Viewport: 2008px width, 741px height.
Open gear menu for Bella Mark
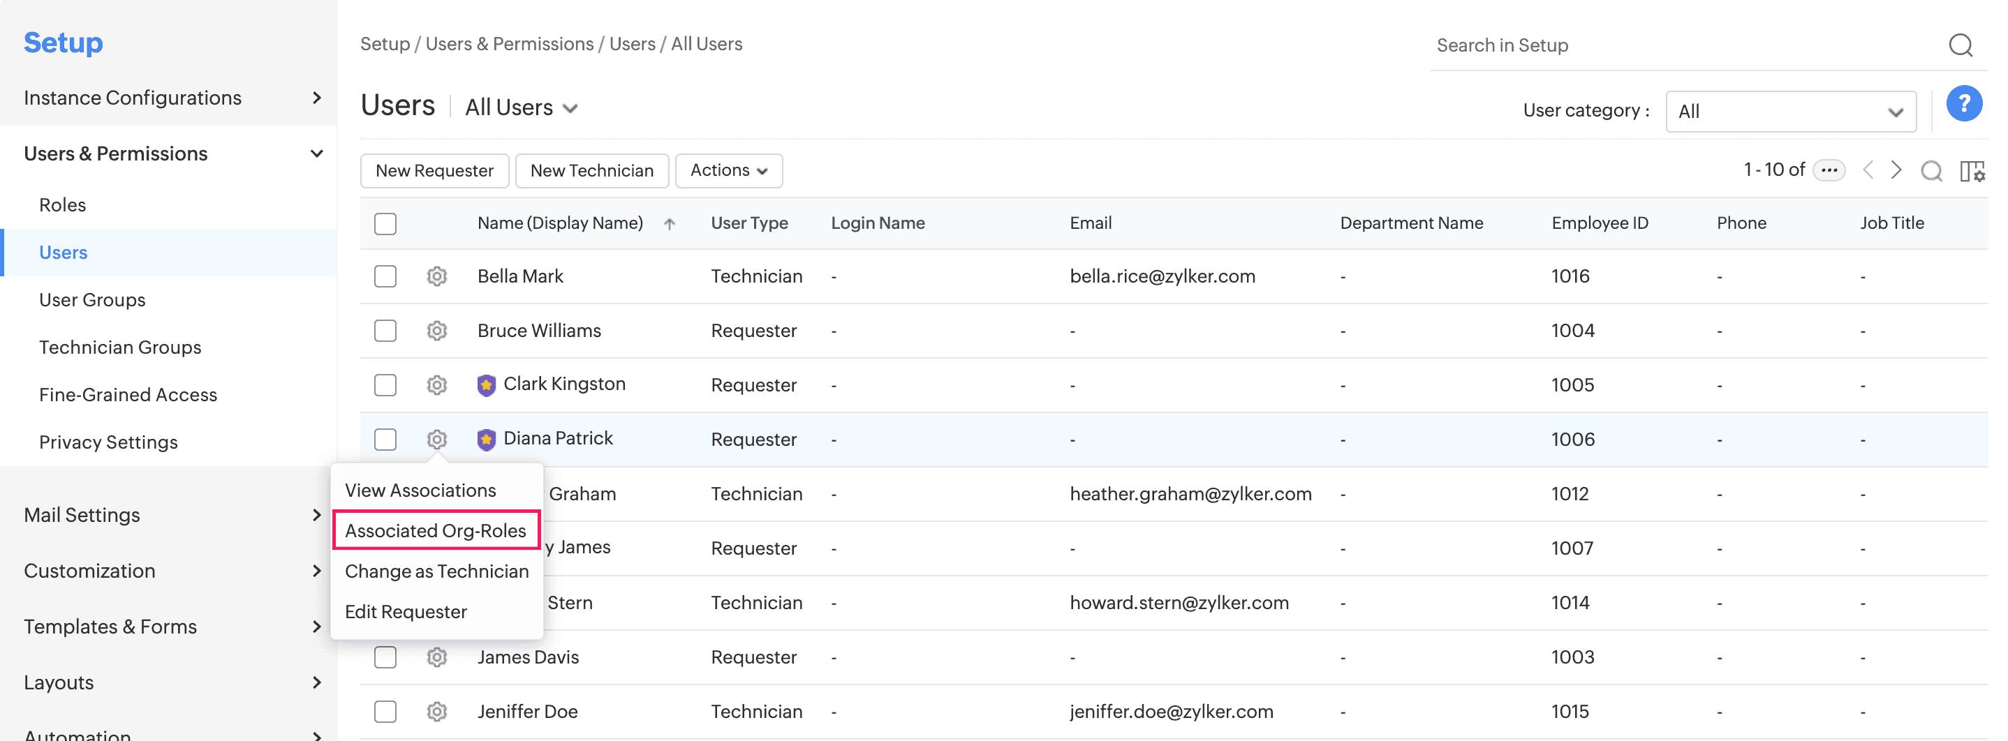pos(436,276)
